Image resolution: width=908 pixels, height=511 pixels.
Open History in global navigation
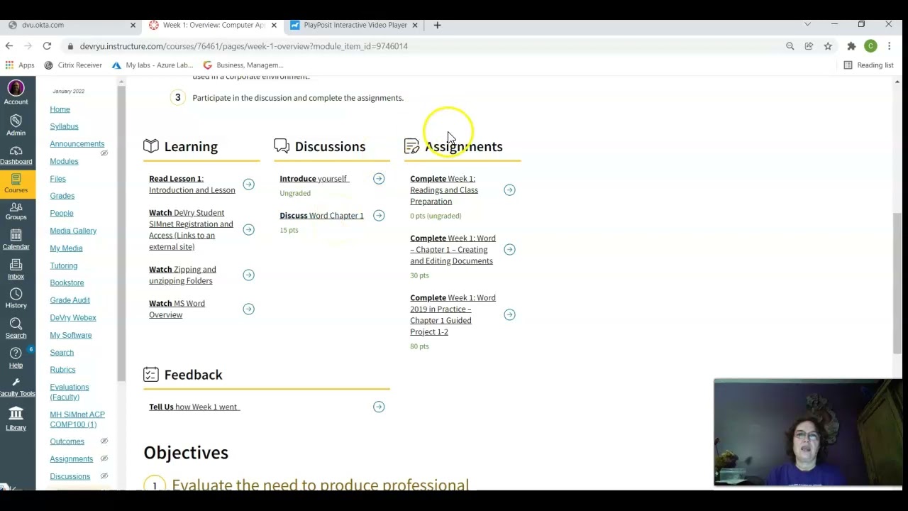16,299
